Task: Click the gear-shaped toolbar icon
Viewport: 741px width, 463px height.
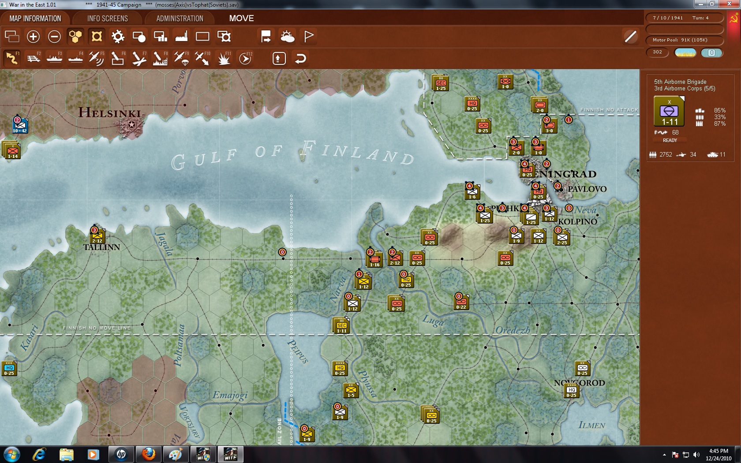Action: pos(118,37)
